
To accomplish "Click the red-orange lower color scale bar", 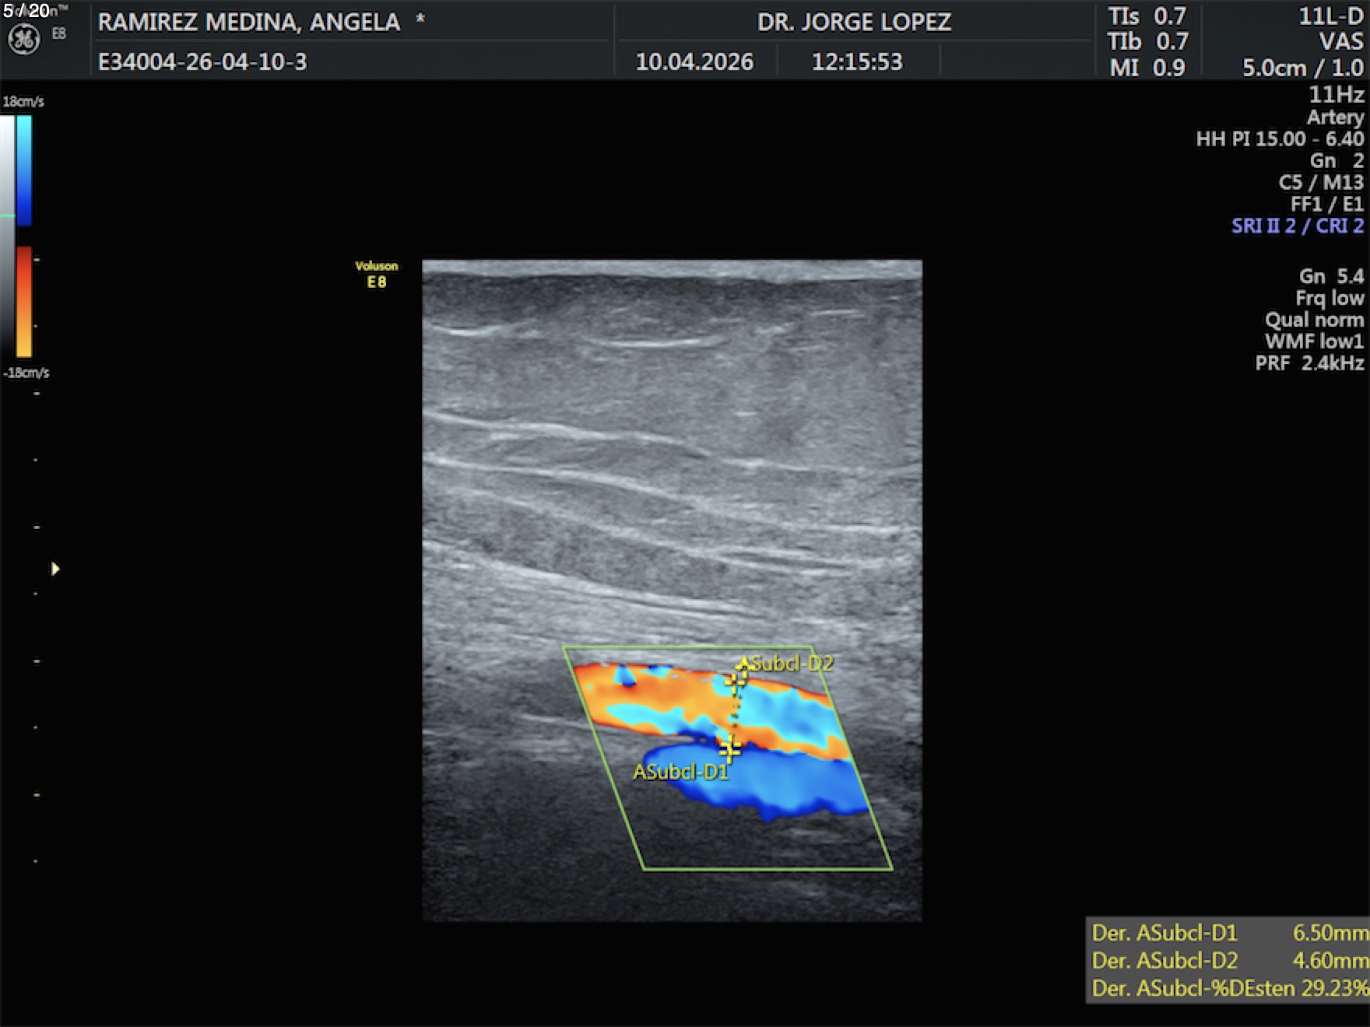I will click(24, 301).
